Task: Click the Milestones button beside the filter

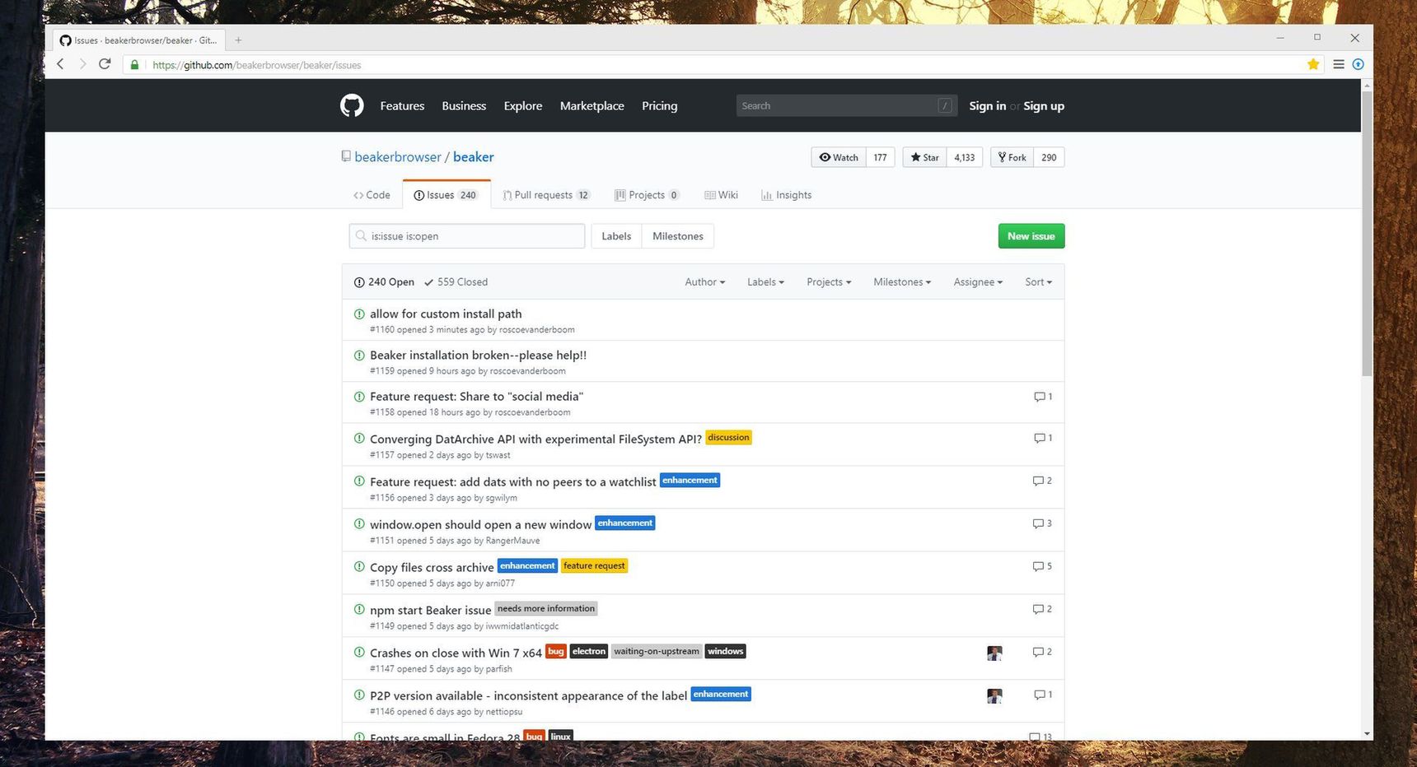Action: coord(678,236)
